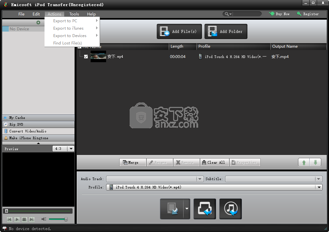Choose Find Lost File(s) menu item
The width and height of the screenshot is (329, 232).
coord(72,43)
